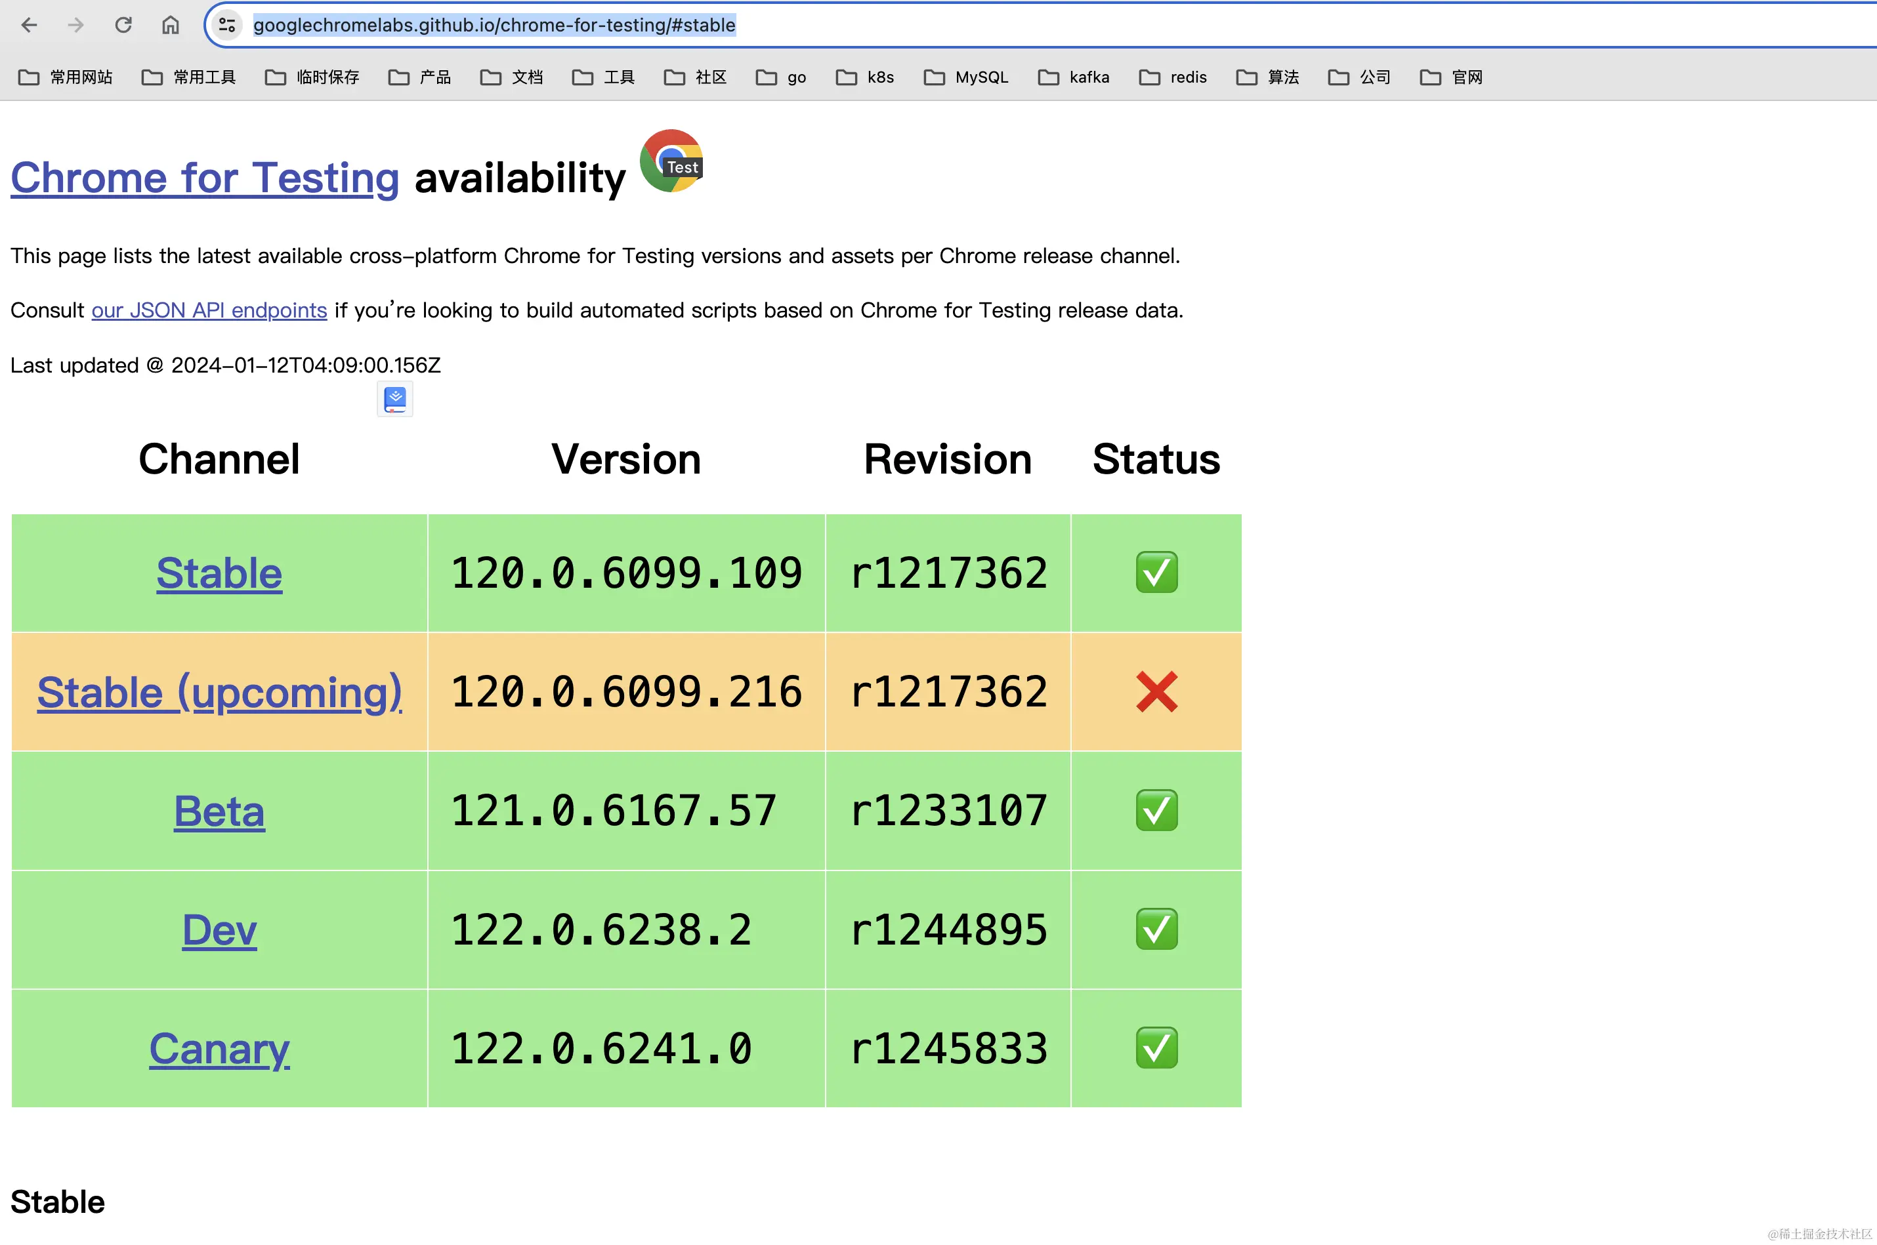Click the green checkmark in the Canary row
1877x1245 pixels.
1156,1048
